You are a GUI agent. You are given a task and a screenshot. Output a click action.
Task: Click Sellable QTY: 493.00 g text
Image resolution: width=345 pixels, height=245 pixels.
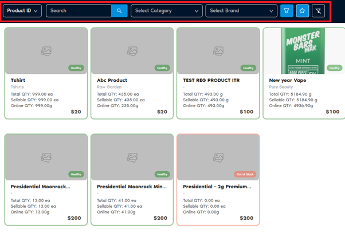pos(206,100)
